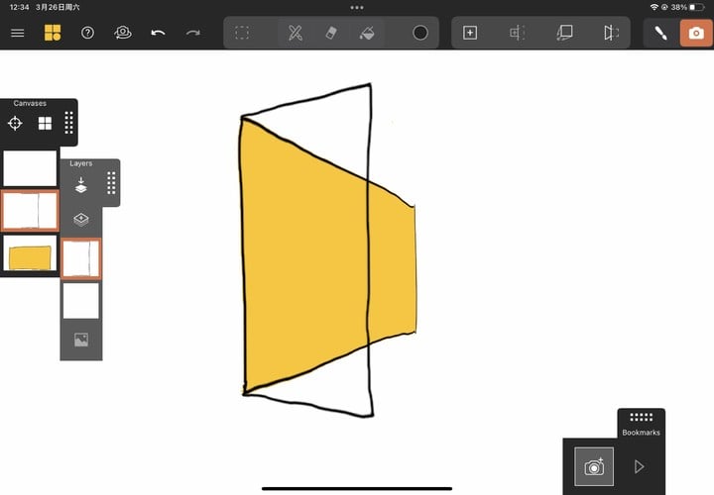The width and height of the screenshot is (714, 495).
Task: Select the blank first canvas thumbnail
Action: point(30,168)
